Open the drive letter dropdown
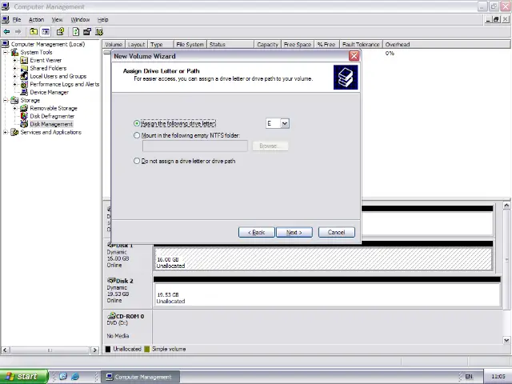Viewport: 512px width, 384px height. click(x=284, y=123)
